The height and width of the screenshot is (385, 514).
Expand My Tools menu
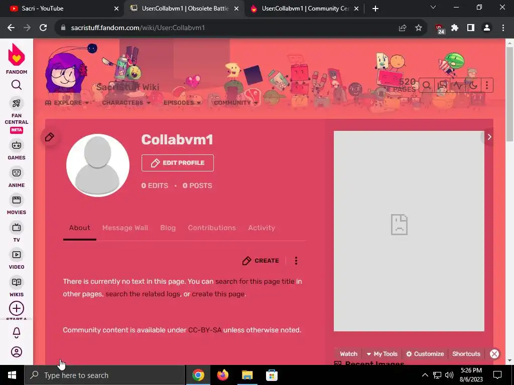pos(382,354)
